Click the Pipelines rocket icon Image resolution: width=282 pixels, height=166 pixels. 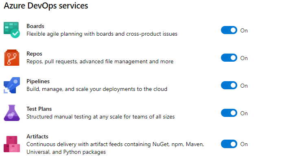(12, 85)
